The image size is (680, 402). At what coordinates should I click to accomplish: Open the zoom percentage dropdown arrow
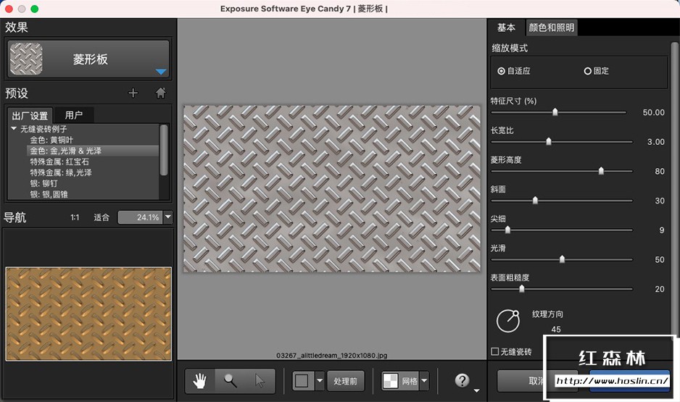(x=168, y=217)
